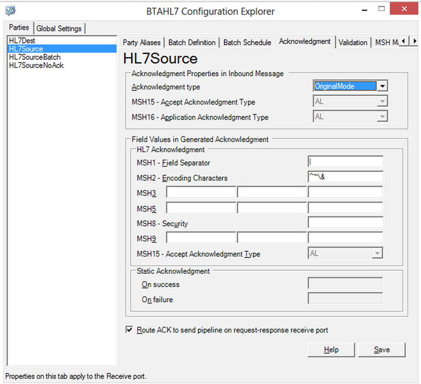The height and width of the screenshot is (384, 421).
Task: Click the second MSH9 input field
Action: click(272, 238)
